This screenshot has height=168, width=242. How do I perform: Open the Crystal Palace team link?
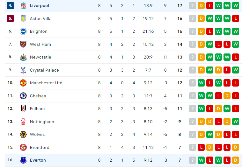point(44,70)
